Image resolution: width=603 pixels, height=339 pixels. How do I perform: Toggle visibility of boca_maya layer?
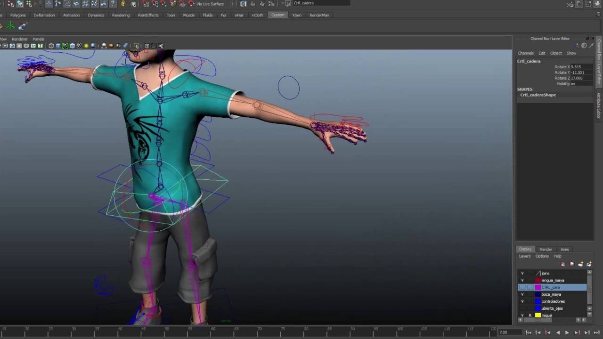522,294
